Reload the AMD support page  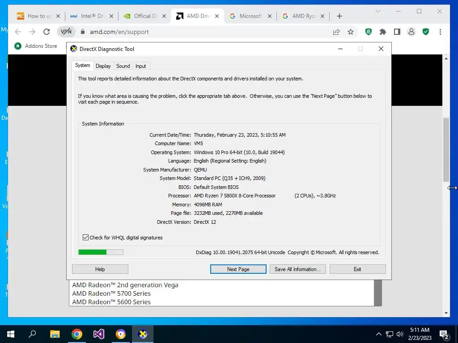[47, 32]
